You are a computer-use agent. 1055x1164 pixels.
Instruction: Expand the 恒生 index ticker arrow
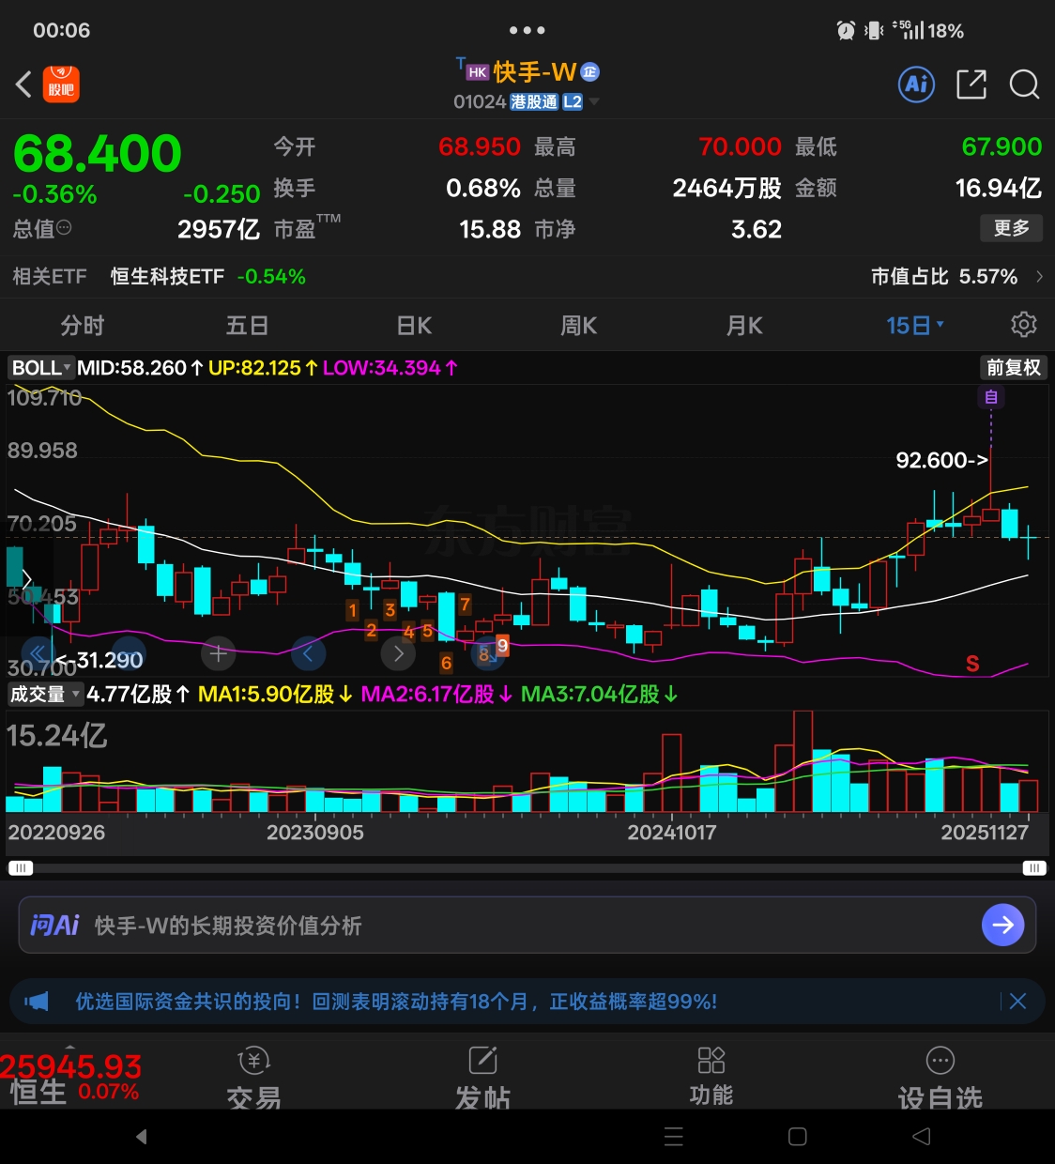click(69, 1045)
